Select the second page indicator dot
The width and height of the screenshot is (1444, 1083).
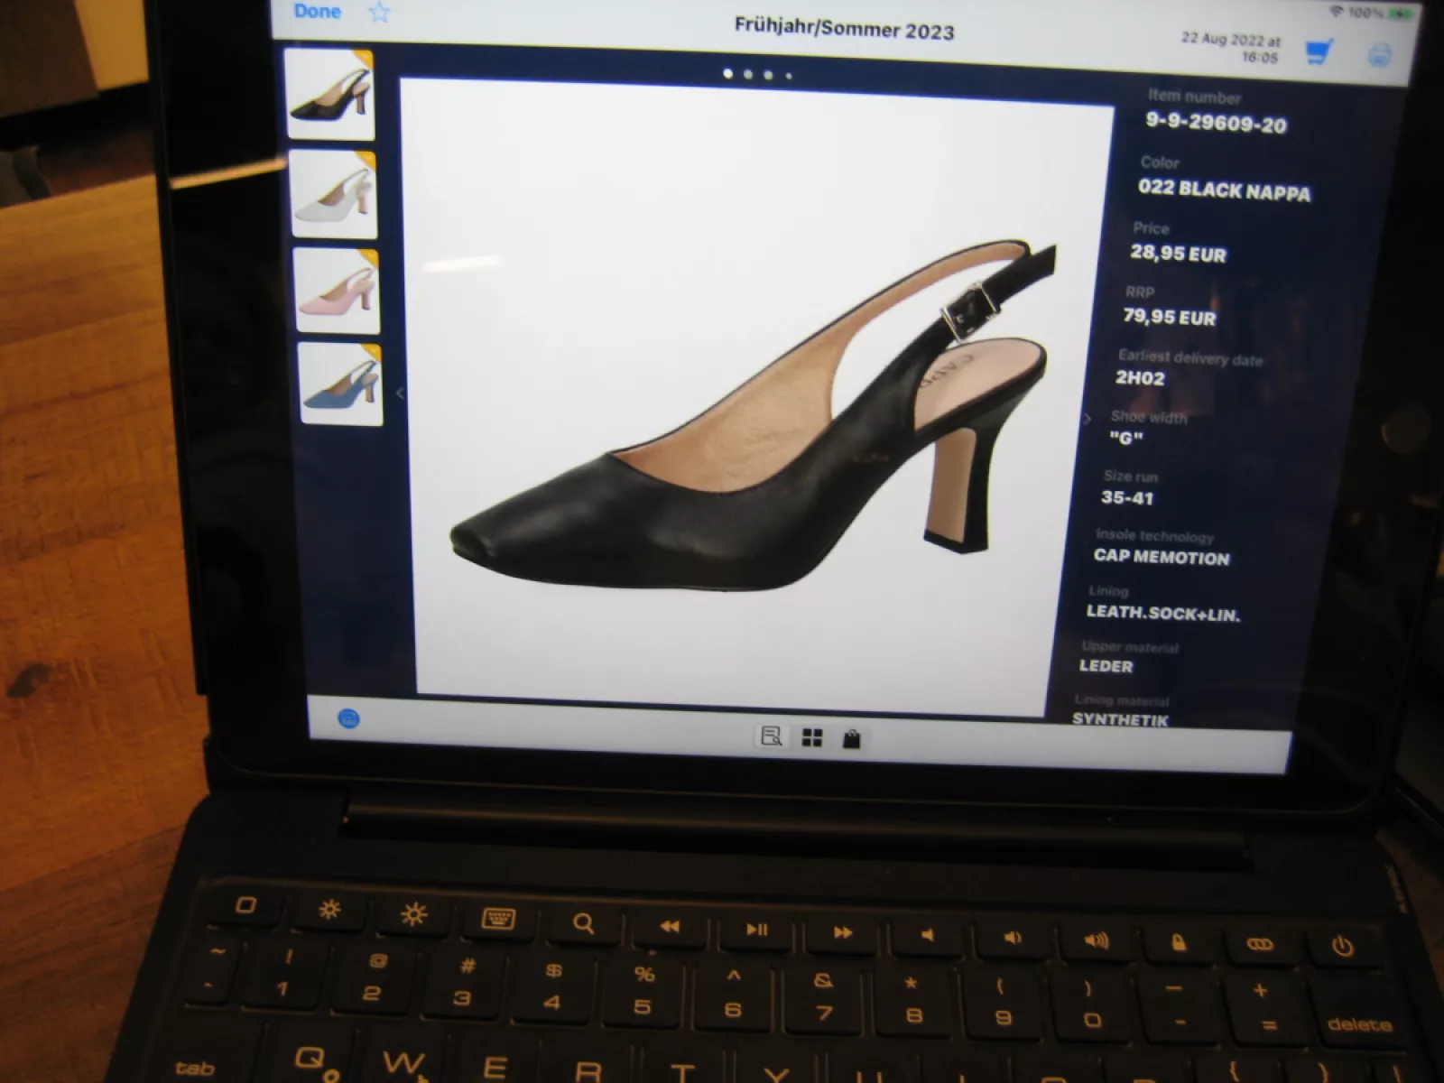[x=748, y=75]
